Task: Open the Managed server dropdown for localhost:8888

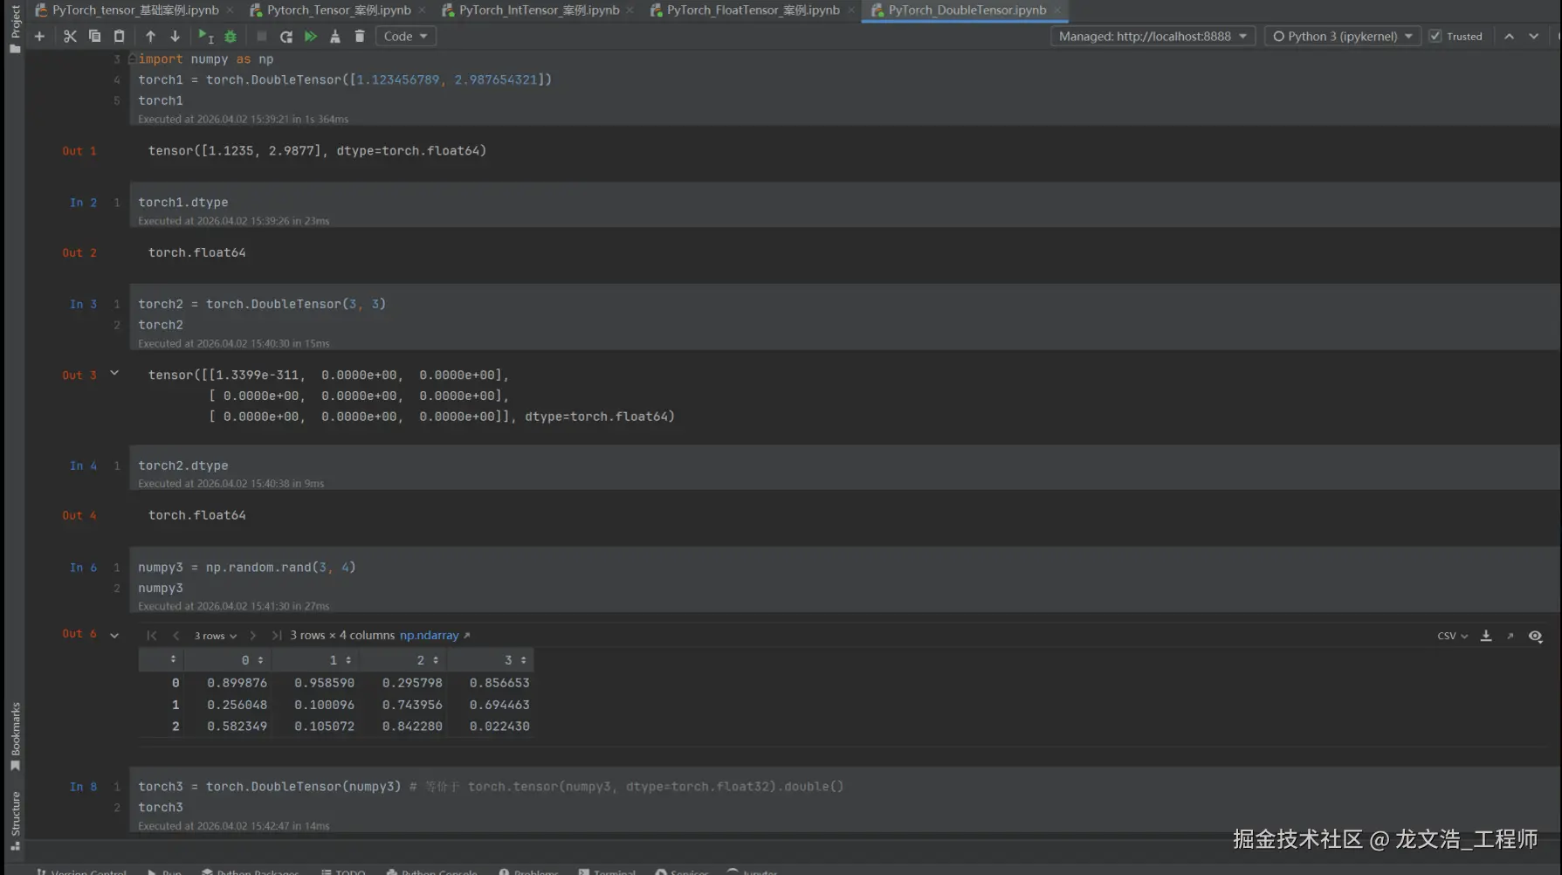Action: [1153, 36]
